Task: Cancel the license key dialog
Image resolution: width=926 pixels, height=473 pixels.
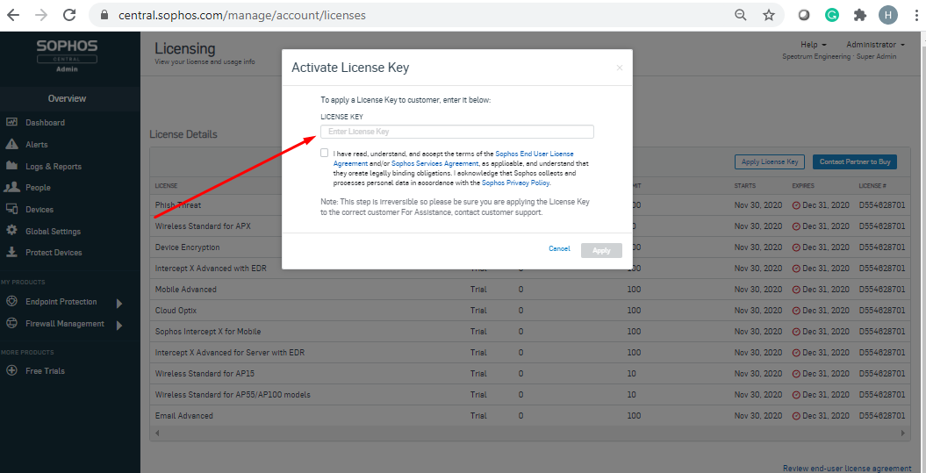Action: tap(559, 248)
